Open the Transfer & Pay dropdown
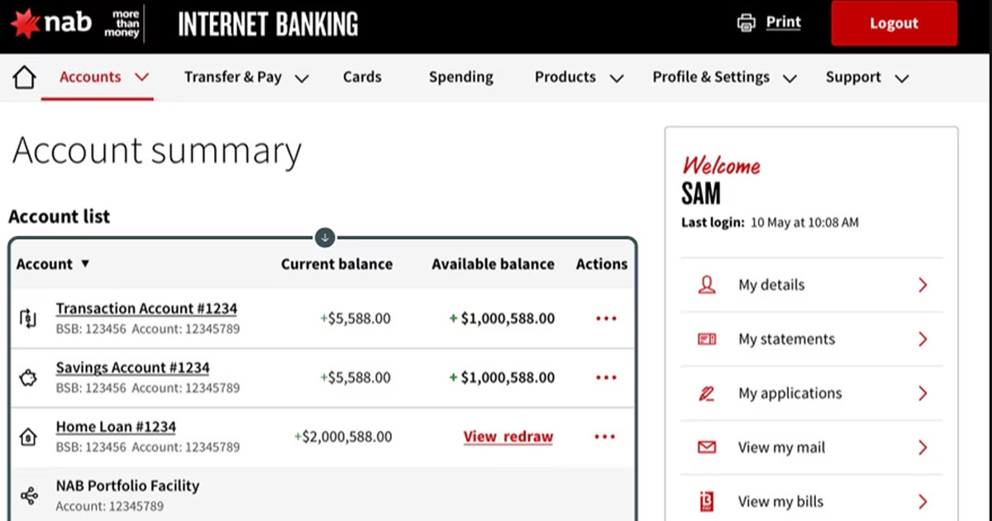This screenshot has width=992, height=521. tap(303, 77)
